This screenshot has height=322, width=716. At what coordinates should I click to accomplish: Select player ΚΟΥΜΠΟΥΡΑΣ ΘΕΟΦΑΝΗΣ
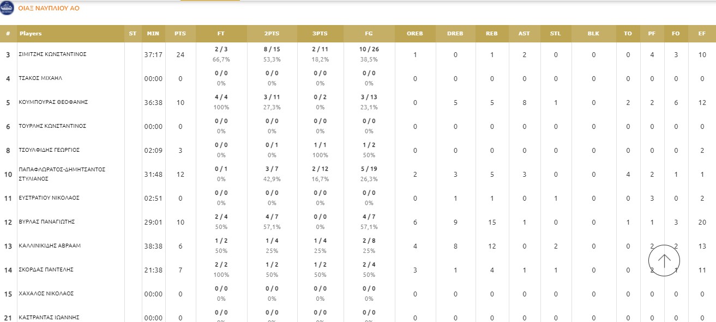[53, 102]
